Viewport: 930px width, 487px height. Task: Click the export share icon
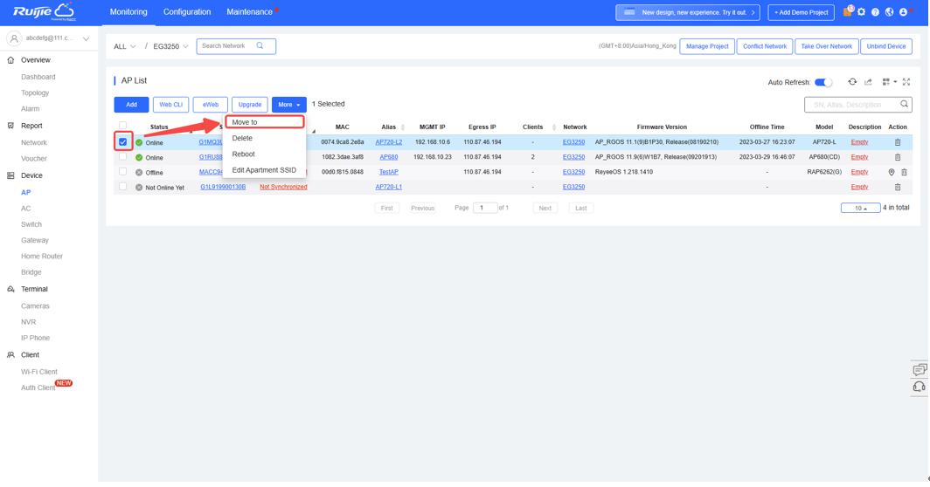click(870, 82)
